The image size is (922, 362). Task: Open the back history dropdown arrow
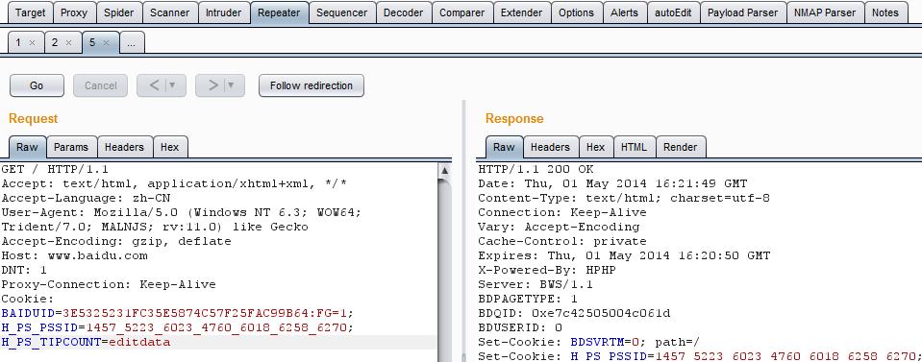tap(172, 85)
